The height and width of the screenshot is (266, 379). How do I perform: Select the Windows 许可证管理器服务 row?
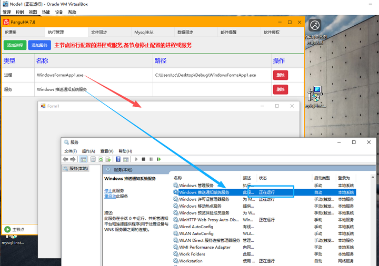click(264, 199)
